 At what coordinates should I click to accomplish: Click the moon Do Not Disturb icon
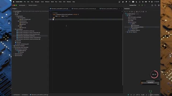click(x=137, y=2)
